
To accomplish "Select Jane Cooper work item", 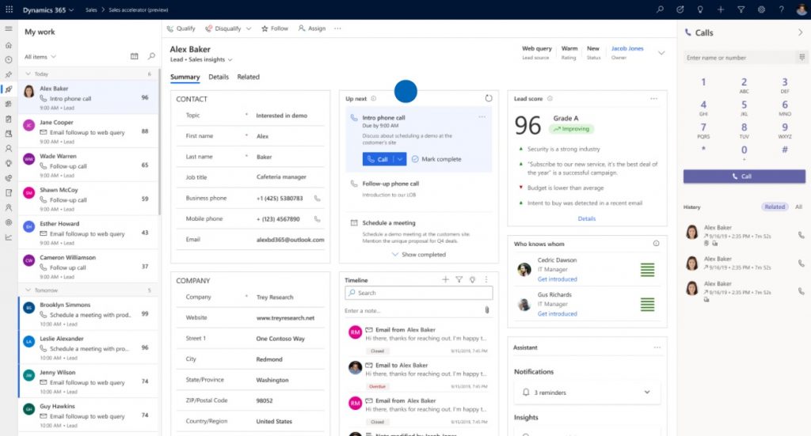I will point(89,131).
